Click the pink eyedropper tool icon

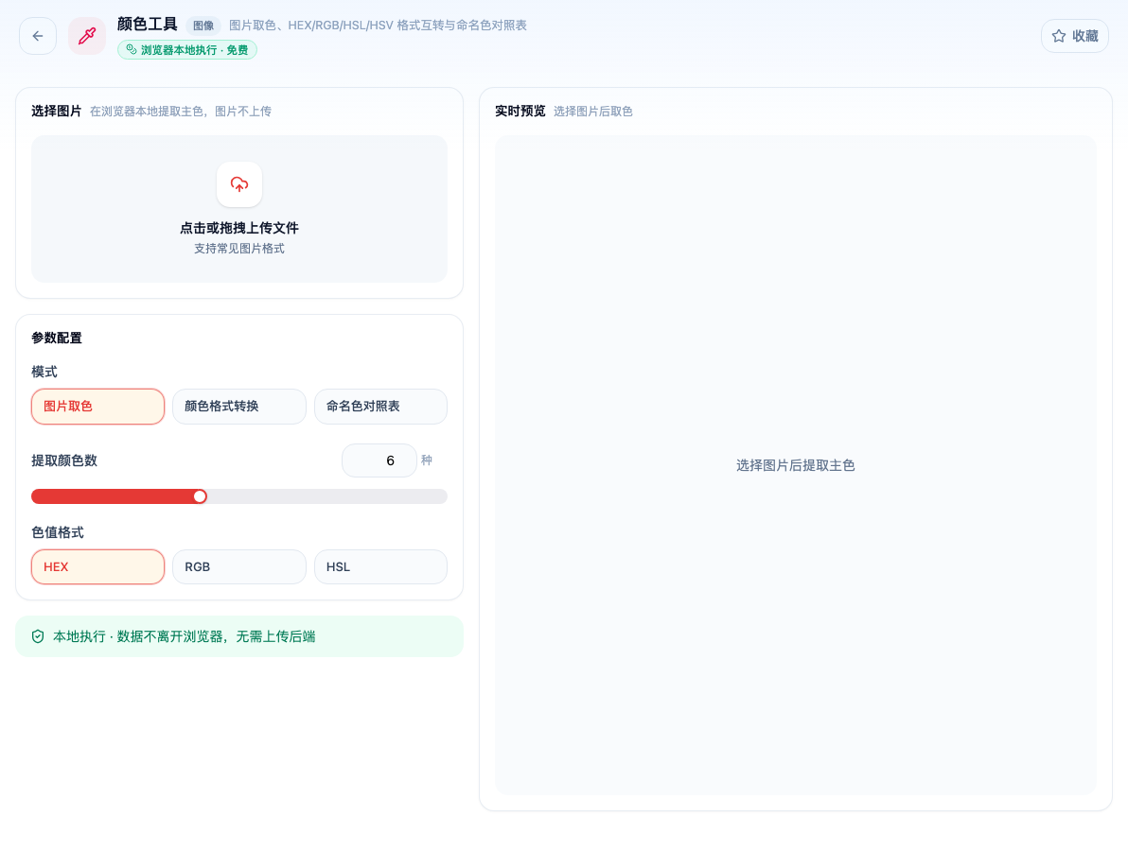point(87,36)
